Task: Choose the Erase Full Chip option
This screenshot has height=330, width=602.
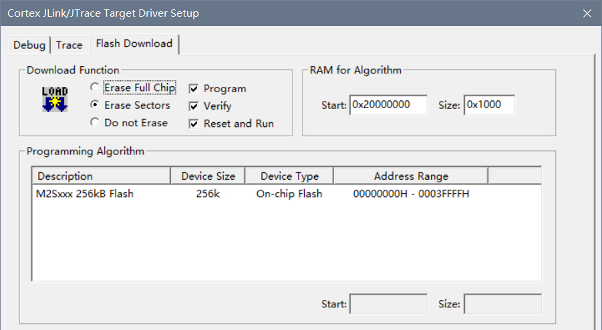Action: click(x=95, y=88)
